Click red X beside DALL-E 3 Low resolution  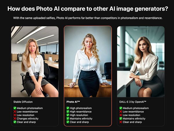(x=121, y=115)
